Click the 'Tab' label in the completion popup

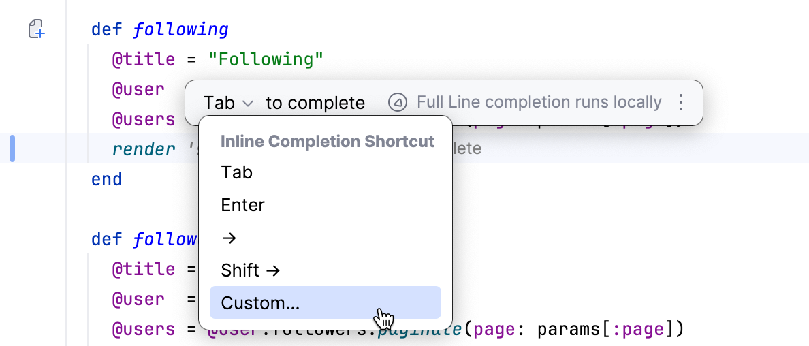[x=219, y=103]
